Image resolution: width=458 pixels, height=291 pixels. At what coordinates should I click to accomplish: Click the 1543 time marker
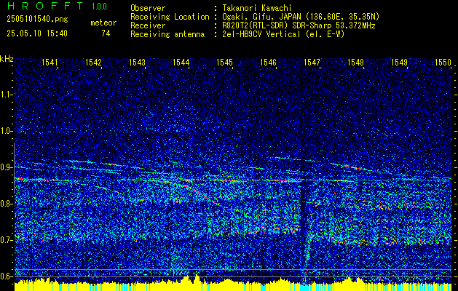(138, 62)
